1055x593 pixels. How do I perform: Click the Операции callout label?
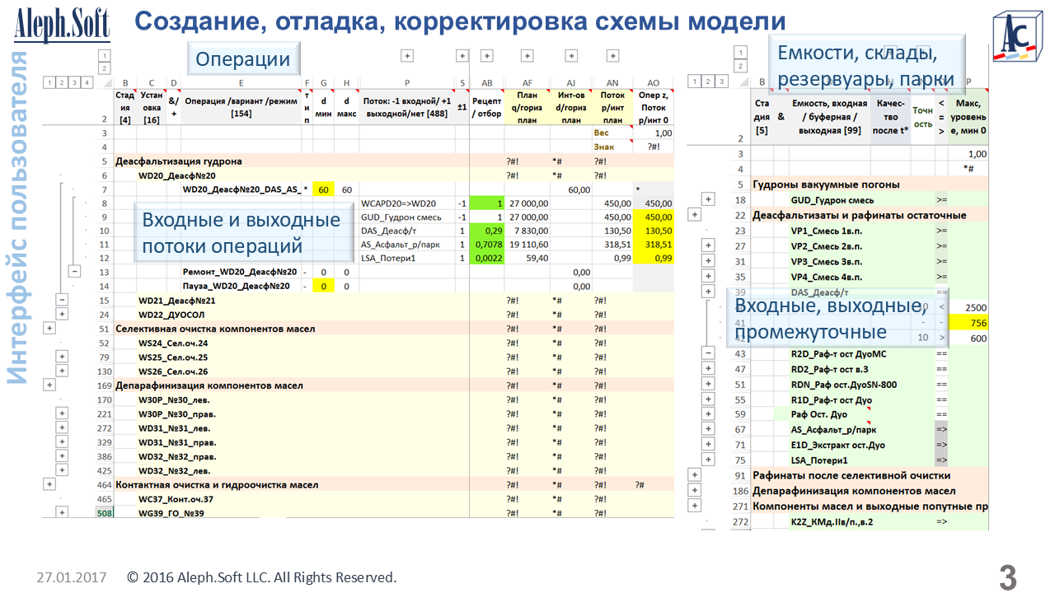pyautogui.click(x=242, y=59)
